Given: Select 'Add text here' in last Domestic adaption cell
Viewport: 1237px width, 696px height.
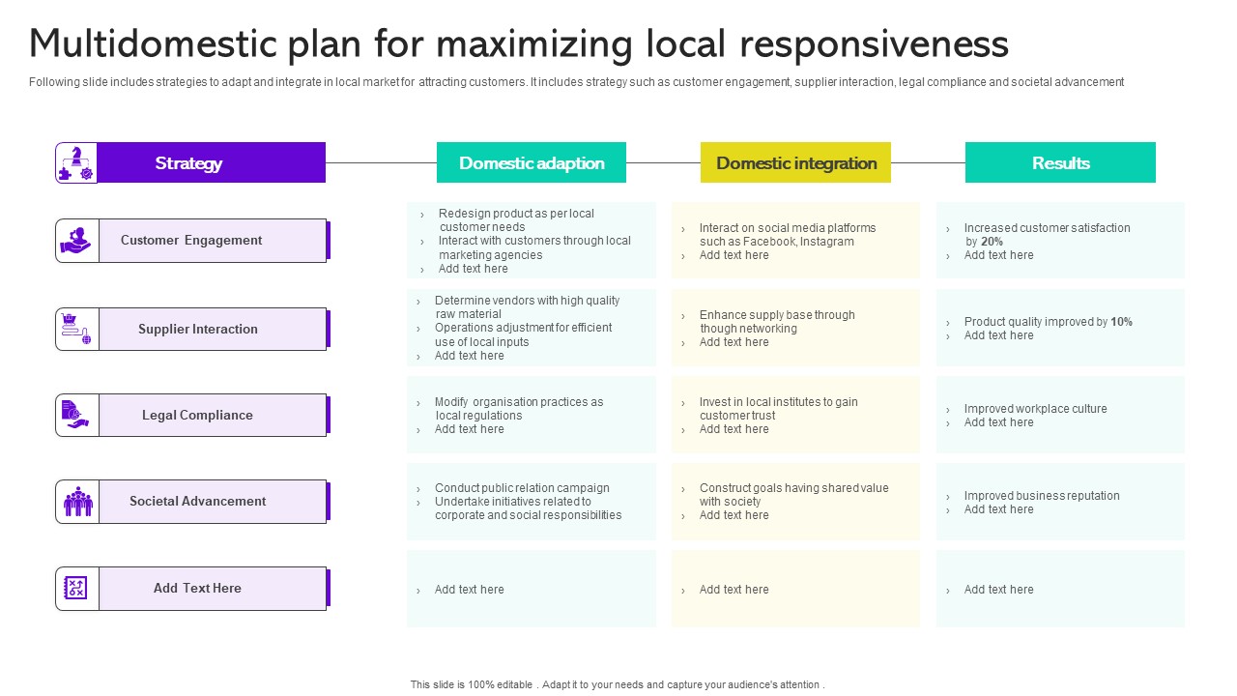Looking at the screenshot, I should click(469, 590).
